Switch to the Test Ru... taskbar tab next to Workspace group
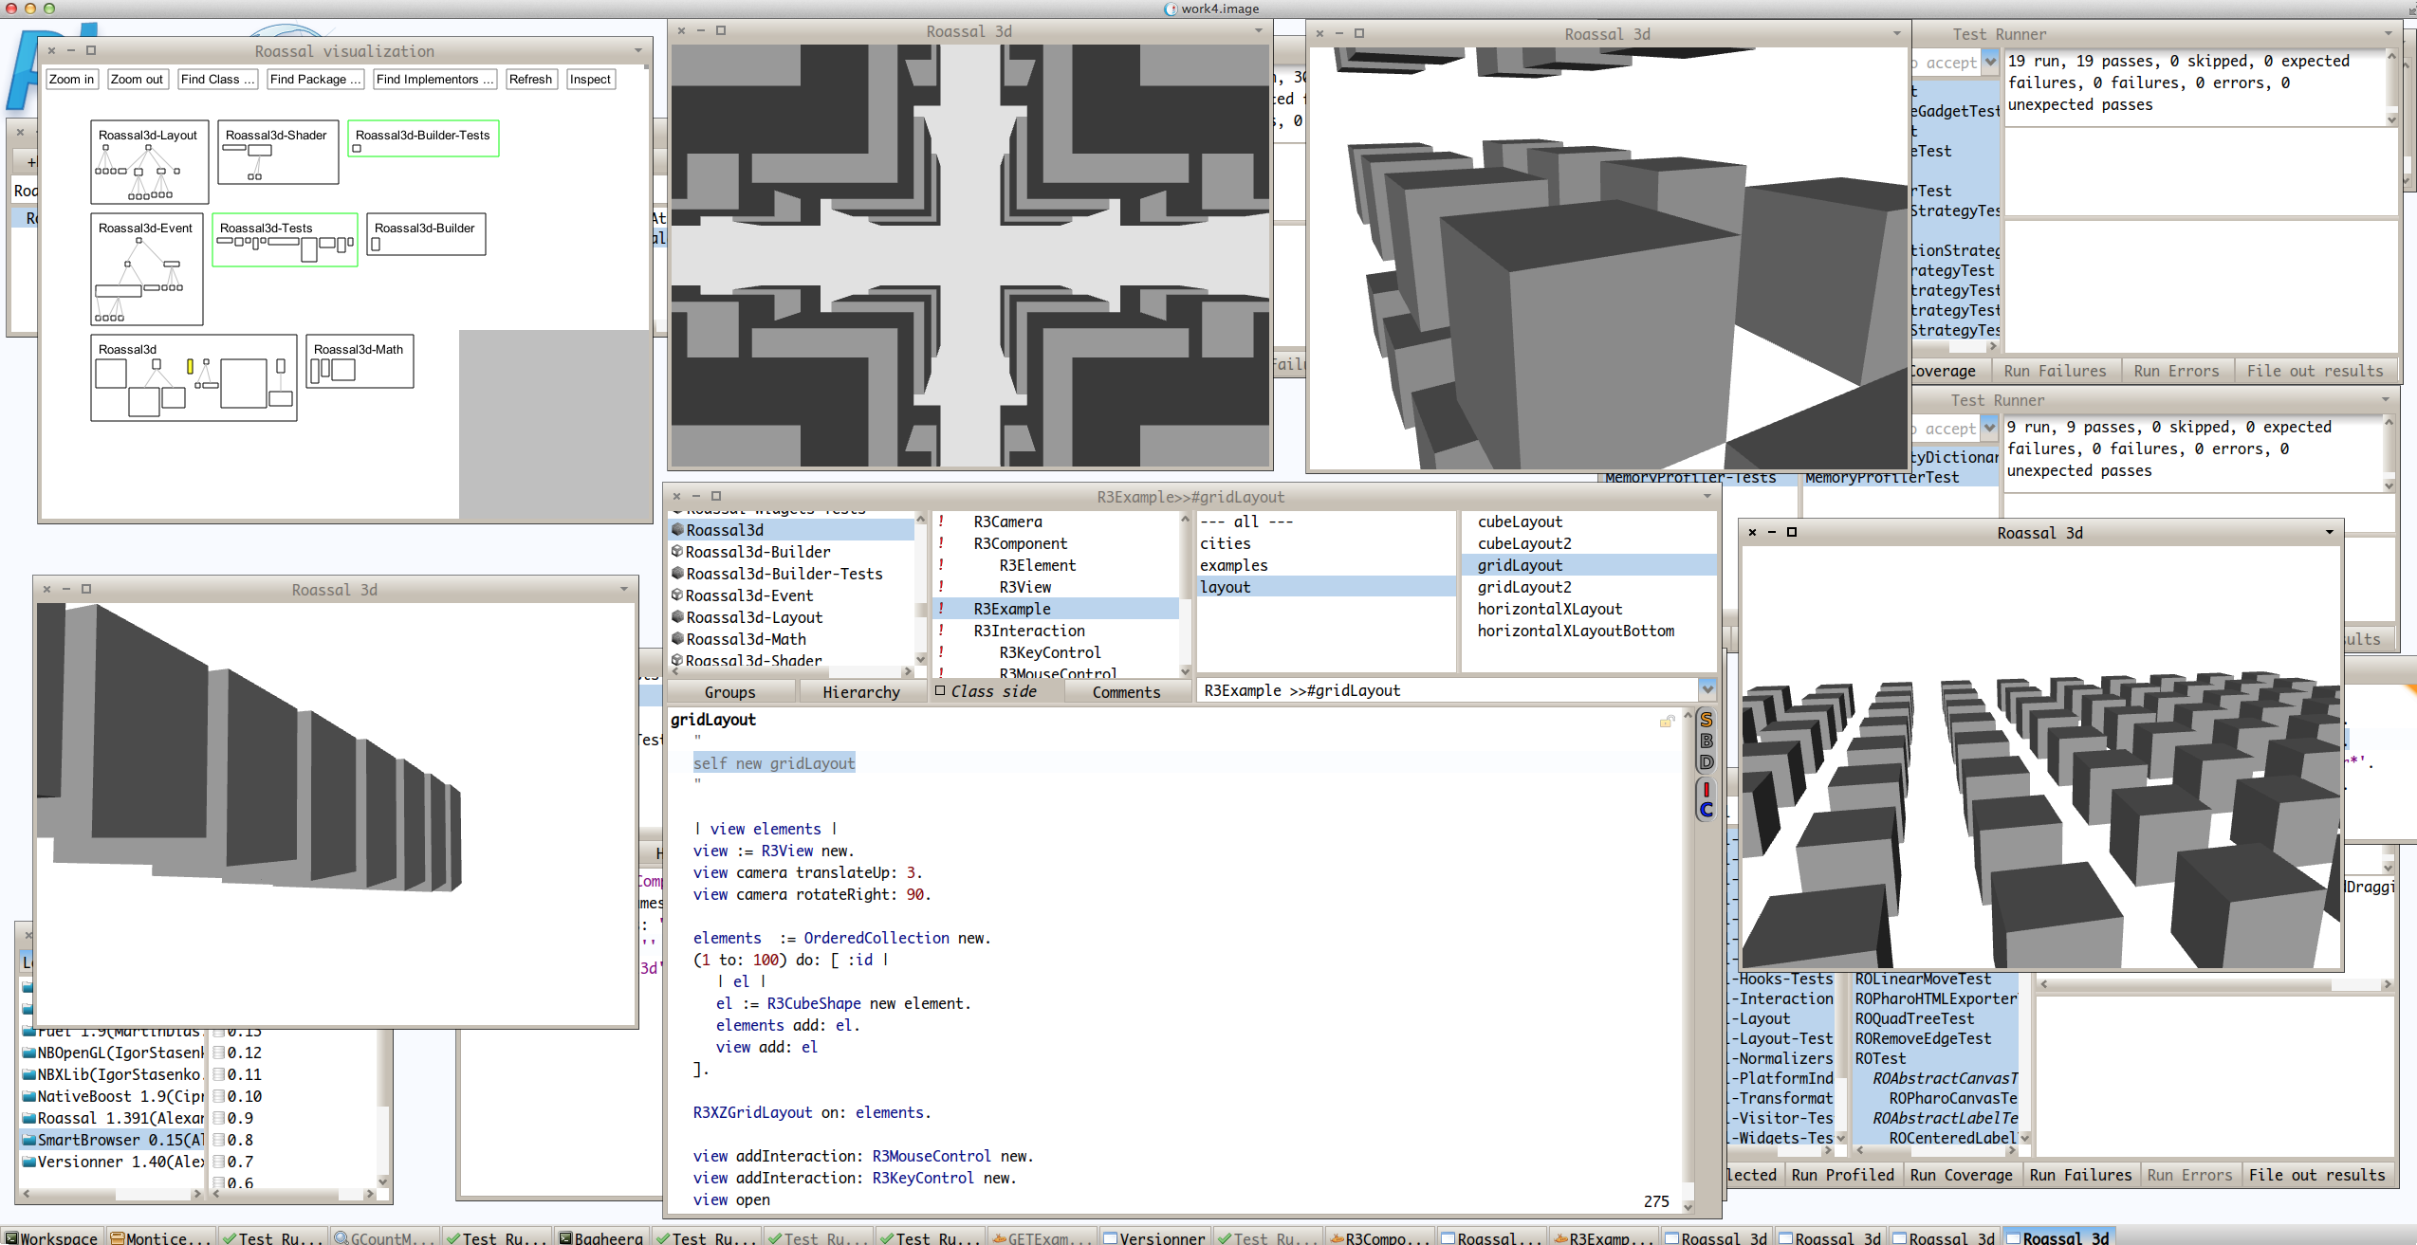 pyautogui.click(x=271, y=1237)
